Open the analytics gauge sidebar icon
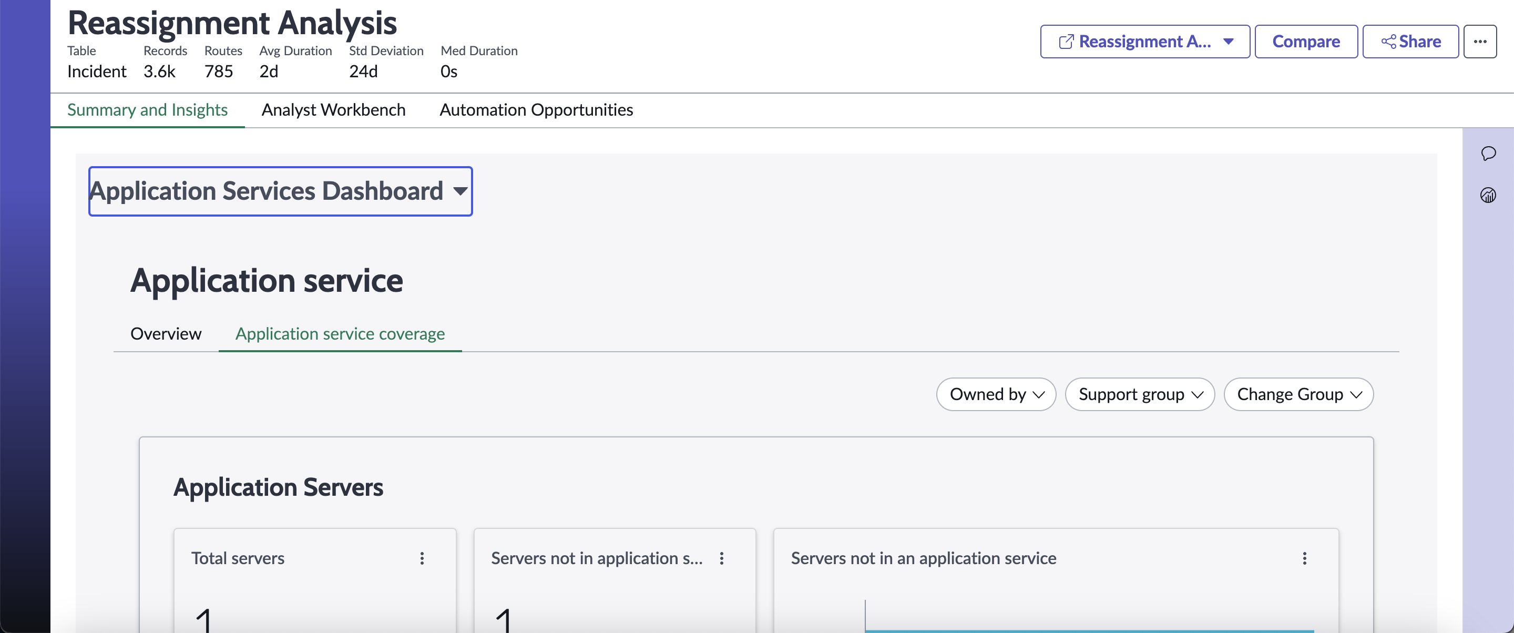The width and height of the screenshot is (1514, 633). tap(1488, 195)
